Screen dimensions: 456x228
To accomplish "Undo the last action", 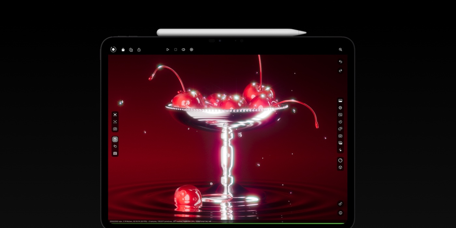I will click(340, 62).
